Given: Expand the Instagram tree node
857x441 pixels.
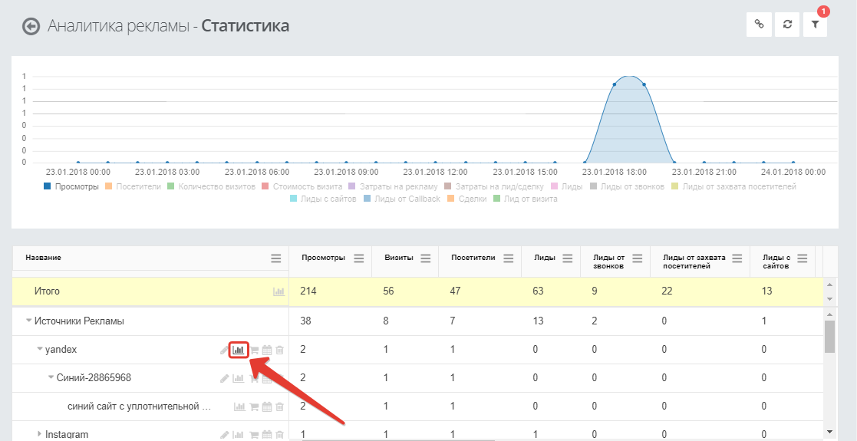Looking at the screenshot, I should point(39,434).
